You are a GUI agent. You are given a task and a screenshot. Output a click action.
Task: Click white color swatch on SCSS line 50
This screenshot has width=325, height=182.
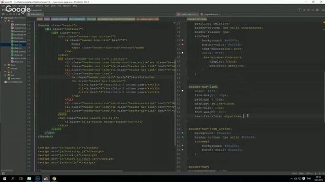pos(183,90)
